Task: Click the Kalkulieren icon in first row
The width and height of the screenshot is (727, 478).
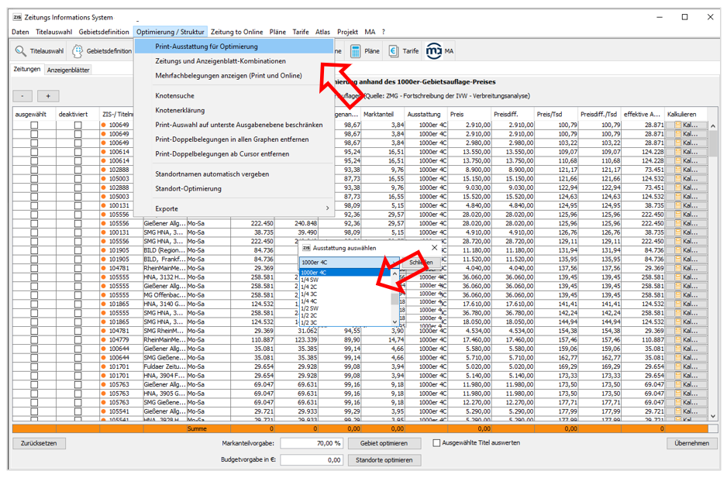Action: click(677, 125)
